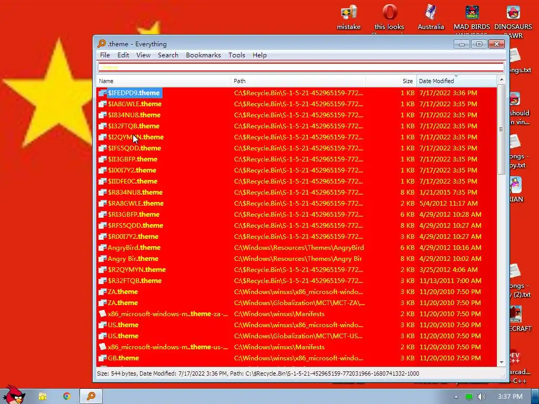This screenshot has height=404, width=539.
Task: Click the file icon of $RFS5QDD.theme
Action: point(103,225)
